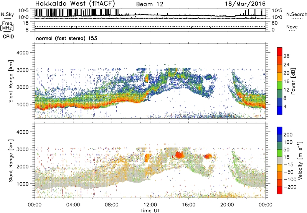This screenshot has width=307, height=213.
Task: Click the '-200' label on velocity colorbar
Action: (x=290, y=187)
